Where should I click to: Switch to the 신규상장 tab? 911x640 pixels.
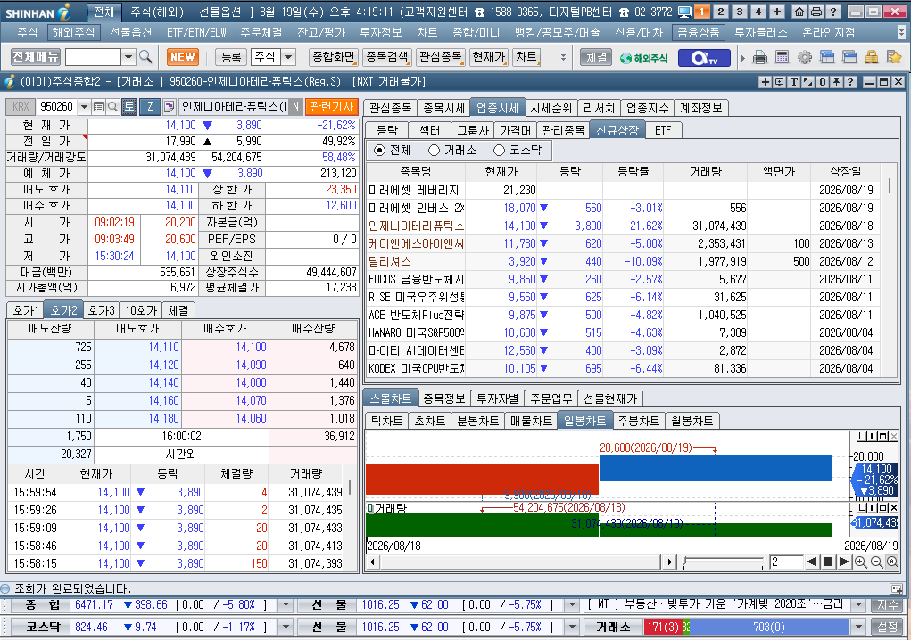(x=617, y=130)
